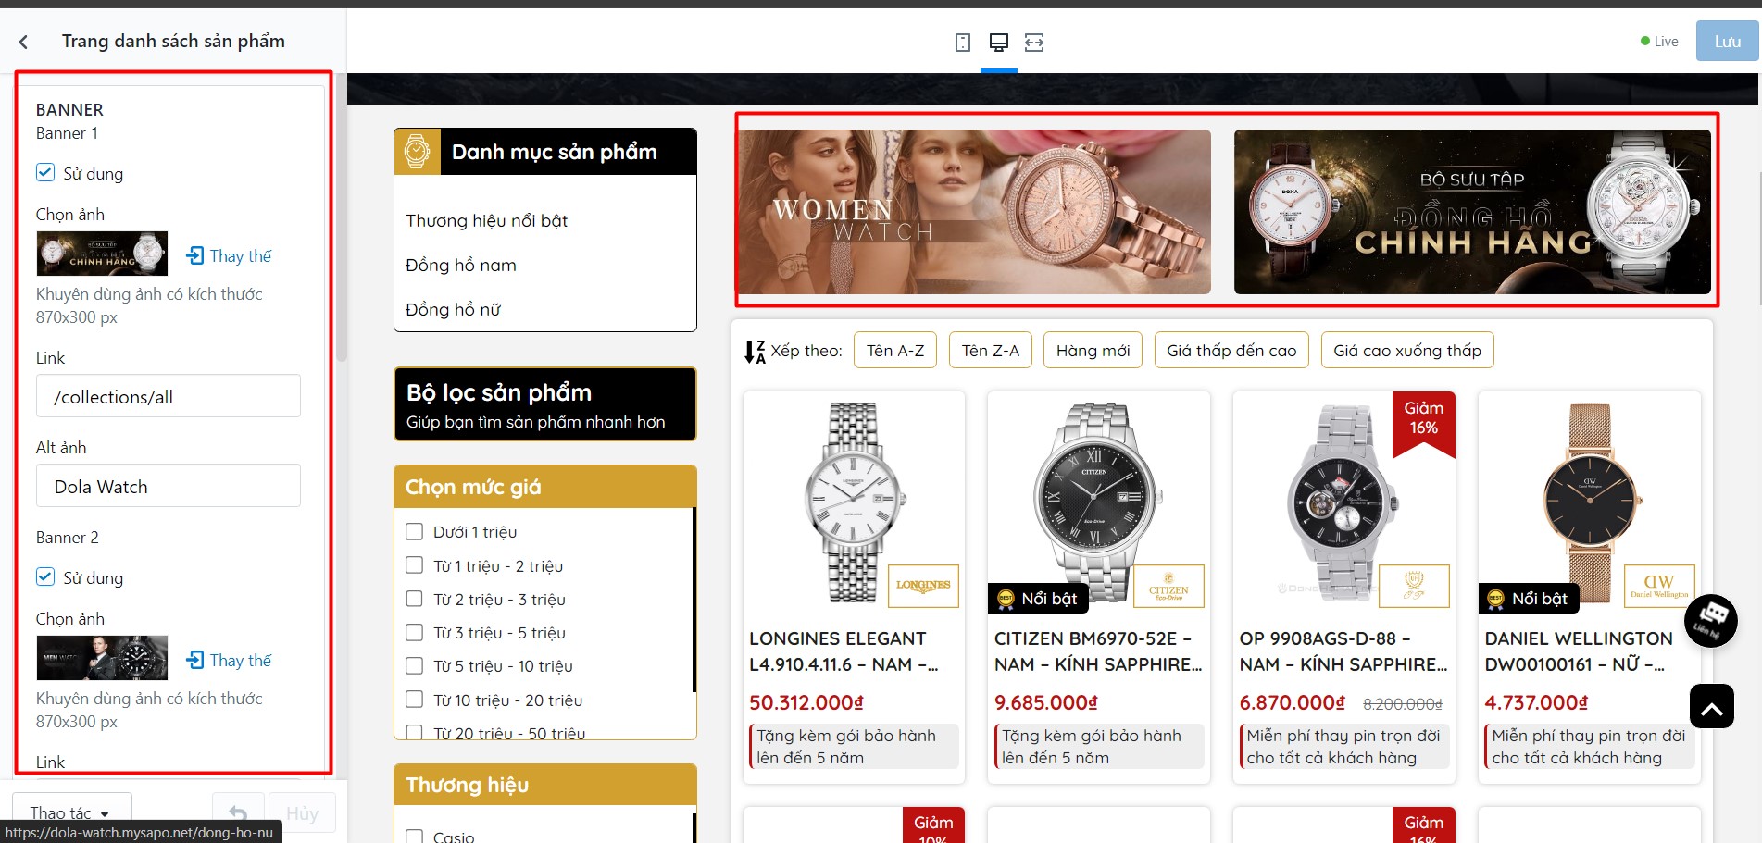Click the Longines brand logo on product card

[x=923, y=586]
